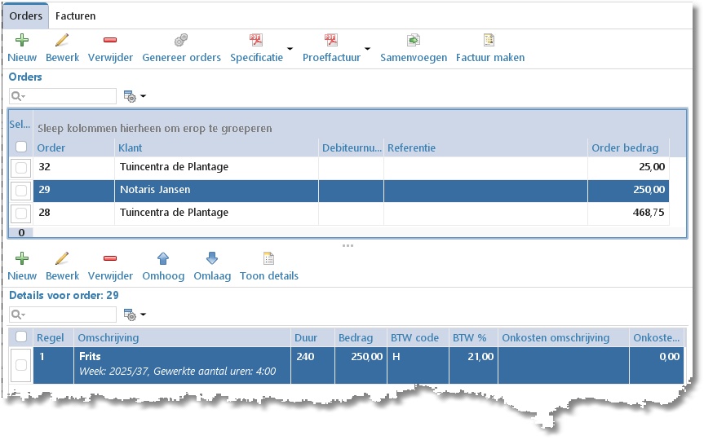The width and height of the screenshot is (704, 440).
Task: Click the Omlaag down arrow icon
Action: click(212, 258)
